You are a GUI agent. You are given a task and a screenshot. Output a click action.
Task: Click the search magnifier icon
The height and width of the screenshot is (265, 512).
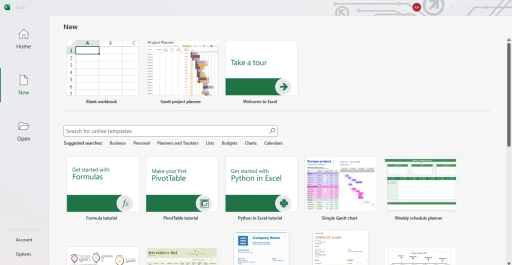click(x=272, y=131)
